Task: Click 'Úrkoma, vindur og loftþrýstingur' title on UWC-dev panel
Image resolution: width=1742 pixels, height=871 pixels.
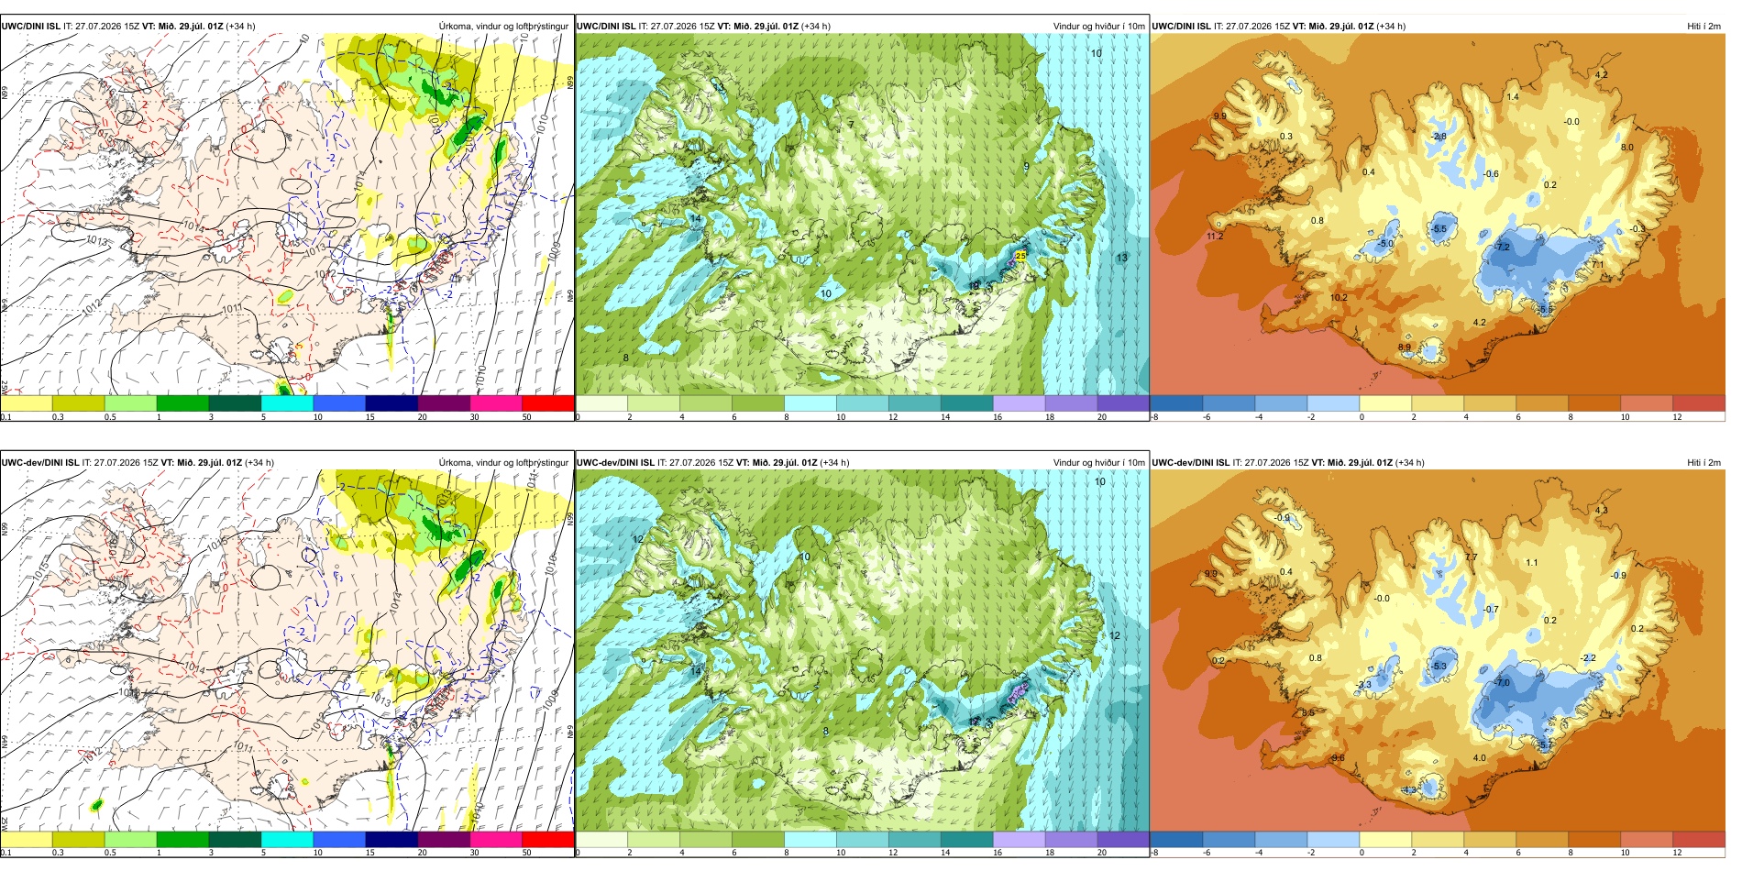Action: 503,463
